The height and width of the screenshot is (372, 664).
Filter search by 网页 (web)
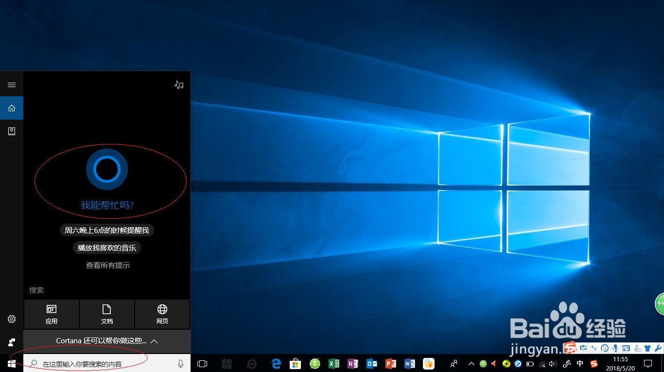162,314
